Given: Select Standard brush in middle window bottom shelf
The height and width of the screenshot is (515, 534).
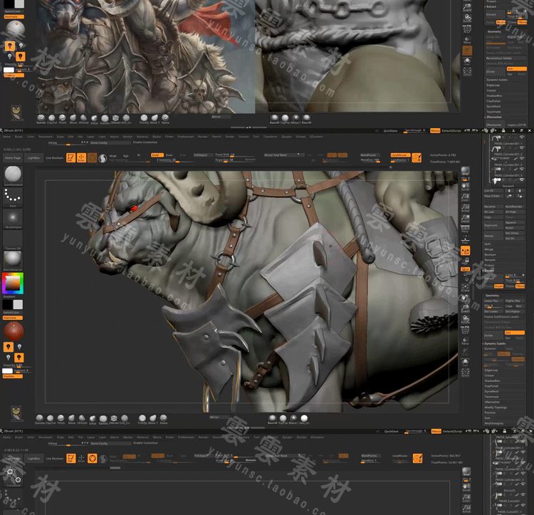Looking at the screenshot, I should coord(39,418).
